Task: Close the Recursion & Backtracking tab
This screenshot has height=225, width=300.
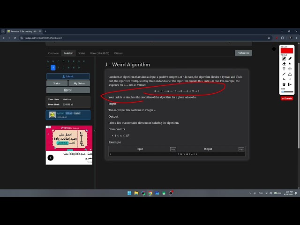Action: [40, 31]
